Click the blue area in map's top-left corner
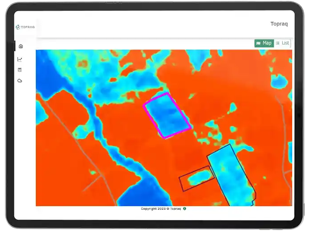This screenshot has height=233, width=311. tap(49, 67)
